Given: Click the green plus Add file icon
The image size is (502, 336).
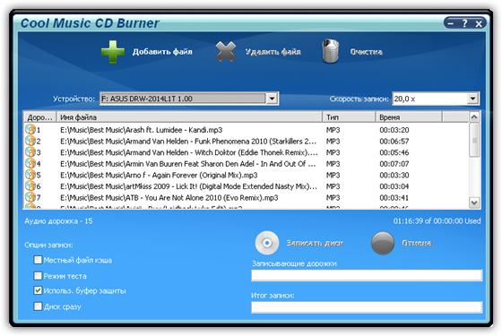Looking at the screenshot, I should click(113, 52).
